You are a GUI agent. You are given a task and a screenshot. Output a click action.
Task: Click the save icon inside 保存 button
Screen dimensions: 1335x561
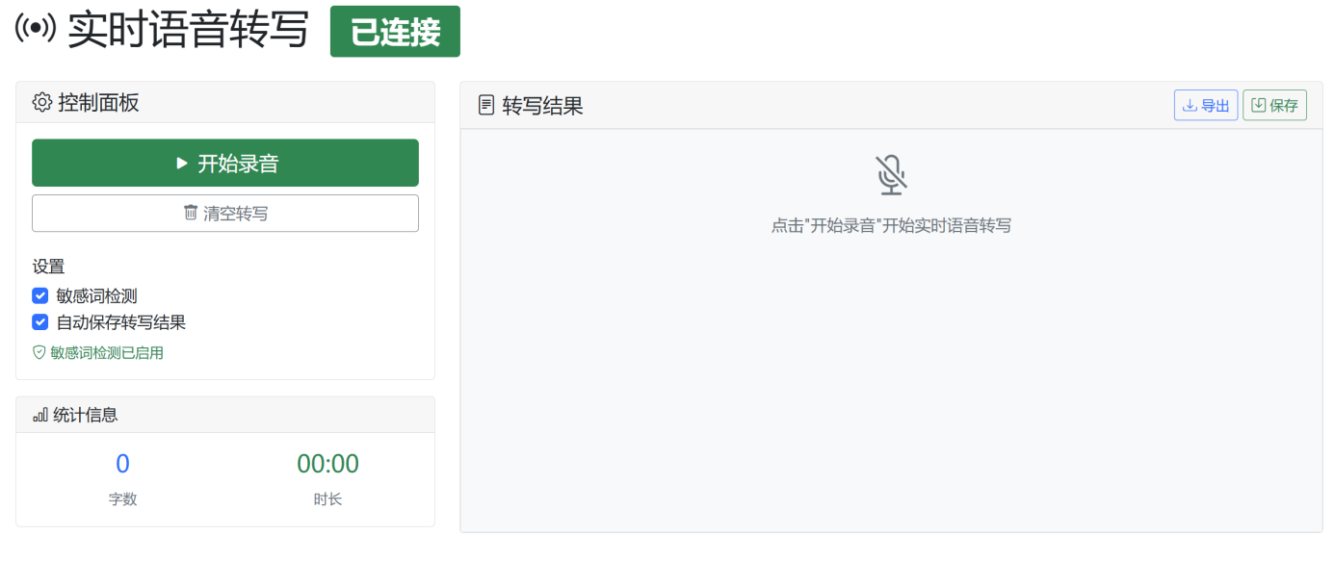tap(1260, 104)
